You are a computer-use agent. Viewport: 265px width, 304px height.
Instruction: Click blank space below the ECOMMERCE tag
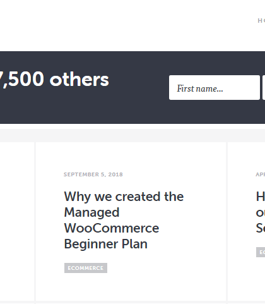click(x=131, y=288)
